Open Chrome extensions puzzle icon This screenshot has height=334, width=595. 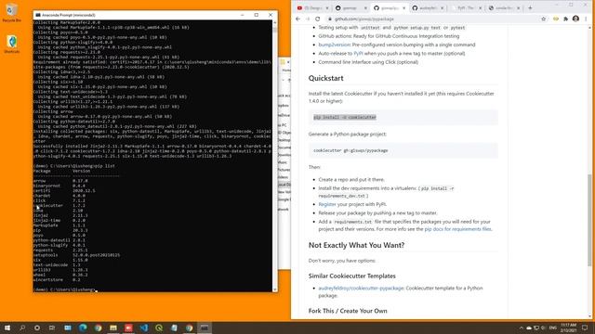pos(566,19)
